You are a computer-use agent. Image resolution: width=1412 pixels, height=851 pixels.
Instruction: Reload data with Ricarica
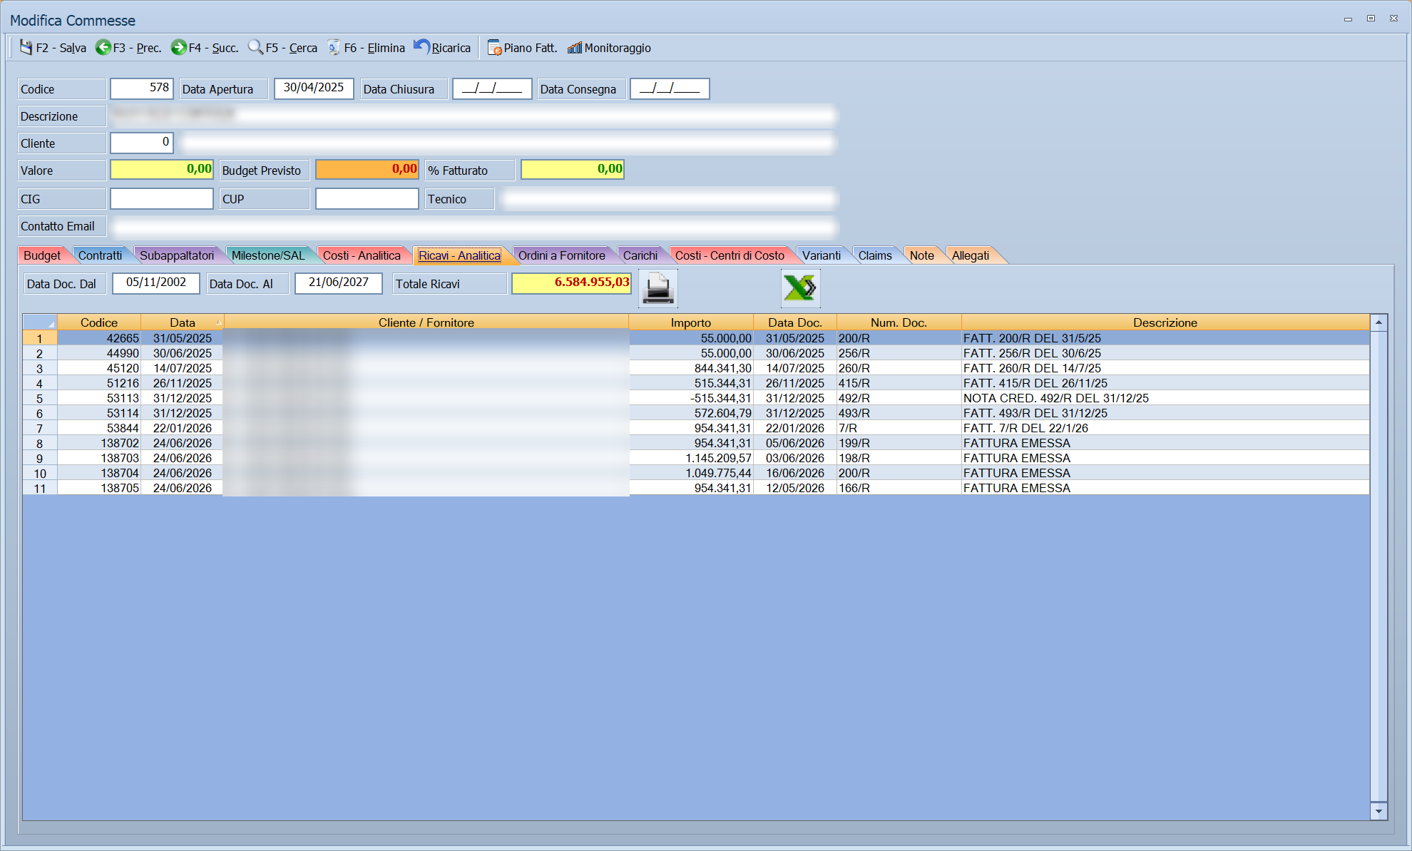tap(442, 48)
